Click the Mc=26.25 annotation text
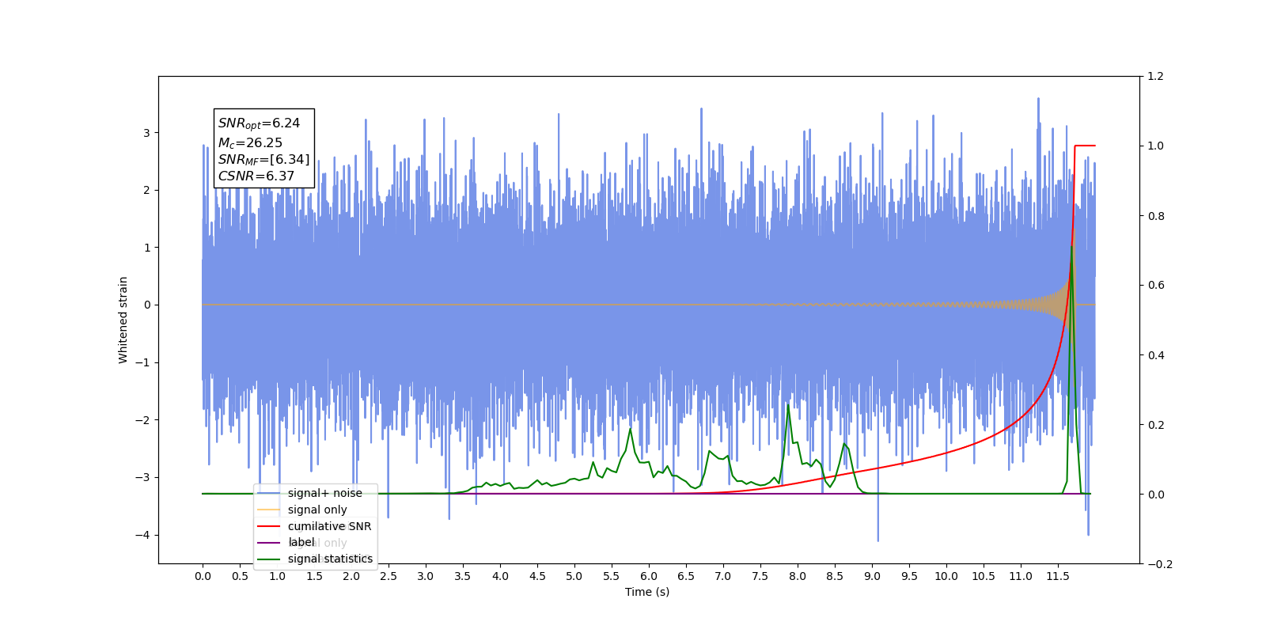 tap(250, 142)
